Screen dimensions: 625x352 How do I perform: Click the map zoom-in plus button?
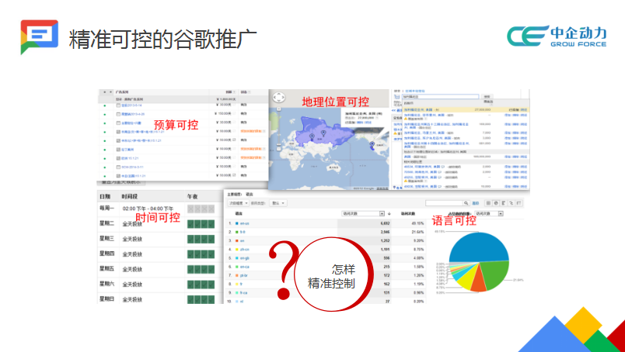pos(278,109)
